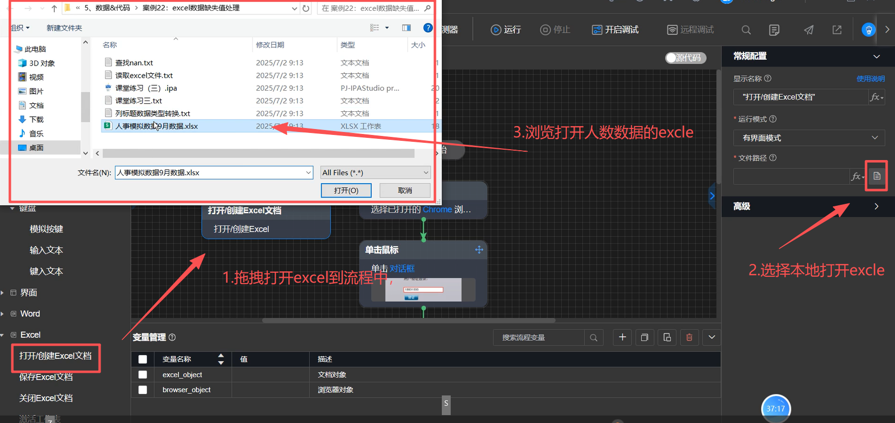Open the log document icon in toolbar
The width and height of the screenshot is (895, 423).
tap(774, 30)
